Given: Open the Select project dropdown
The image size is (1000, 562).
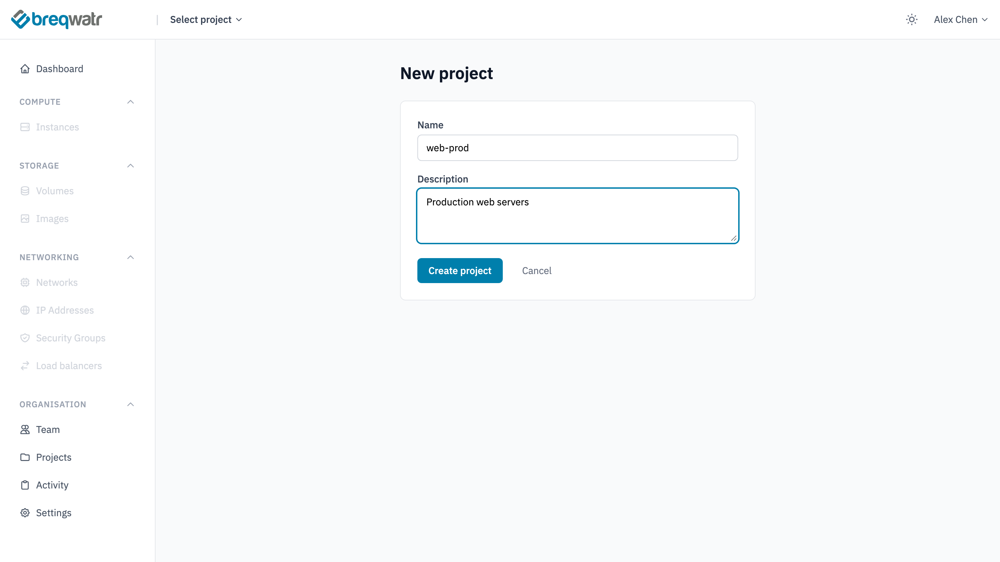Looking at the screenshot, I should point(206,19).
